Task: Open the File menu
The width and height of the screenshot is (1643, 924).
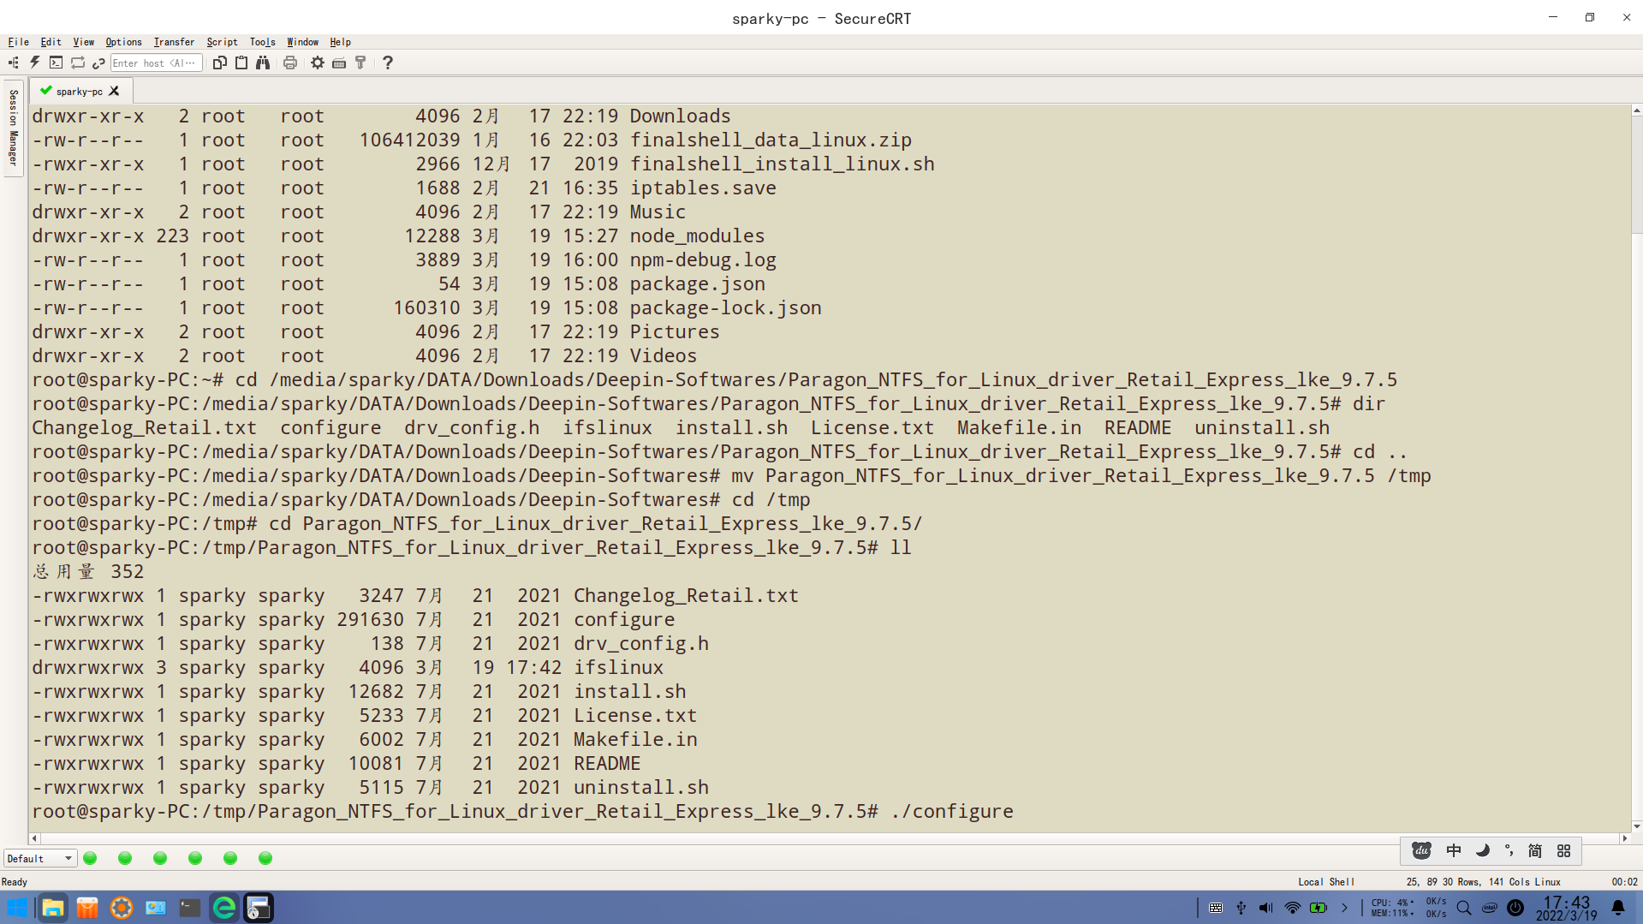Action: click(x=19, y=42)
